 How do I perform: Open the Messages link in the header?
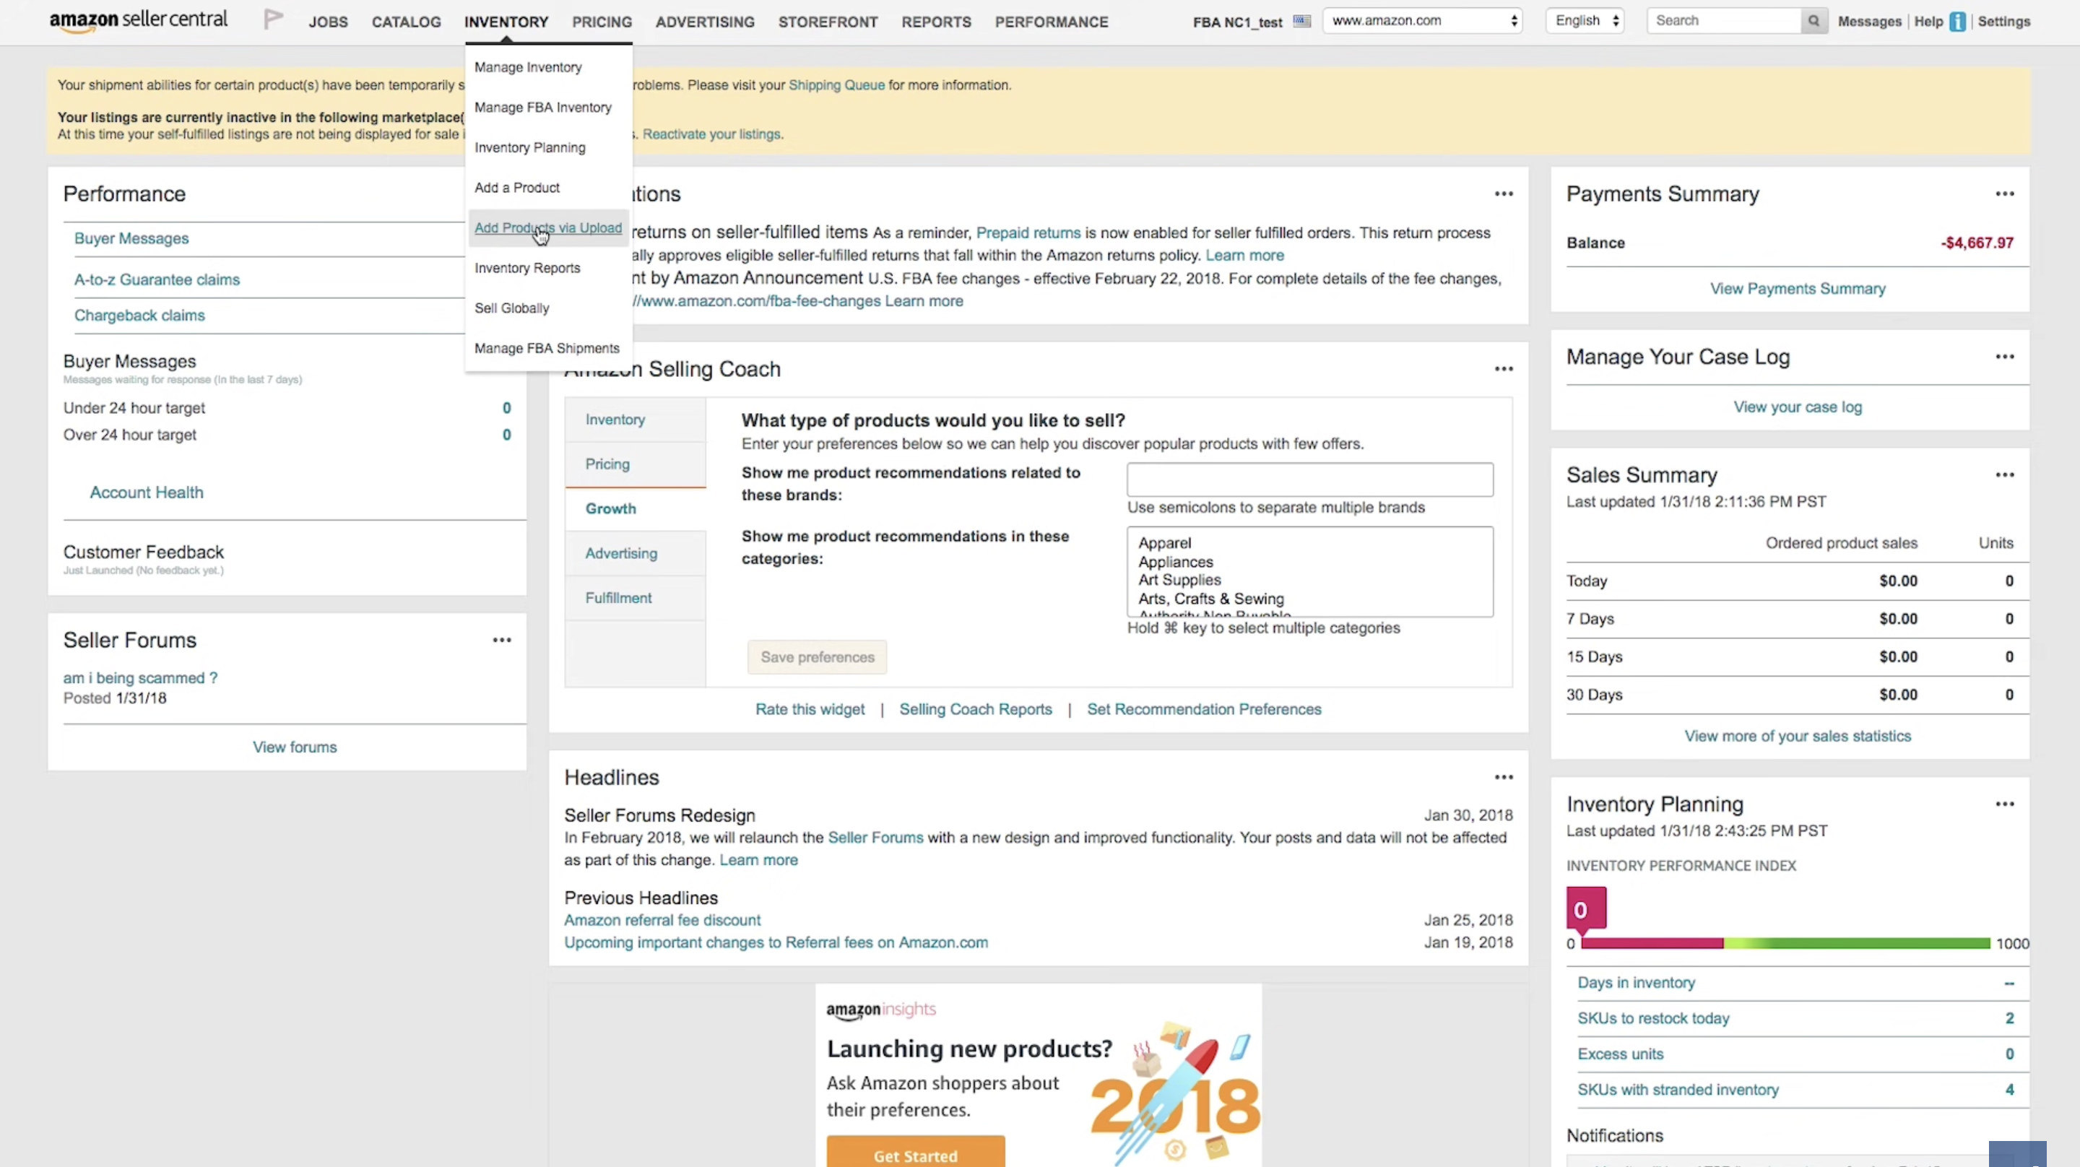click(1869, 22)
